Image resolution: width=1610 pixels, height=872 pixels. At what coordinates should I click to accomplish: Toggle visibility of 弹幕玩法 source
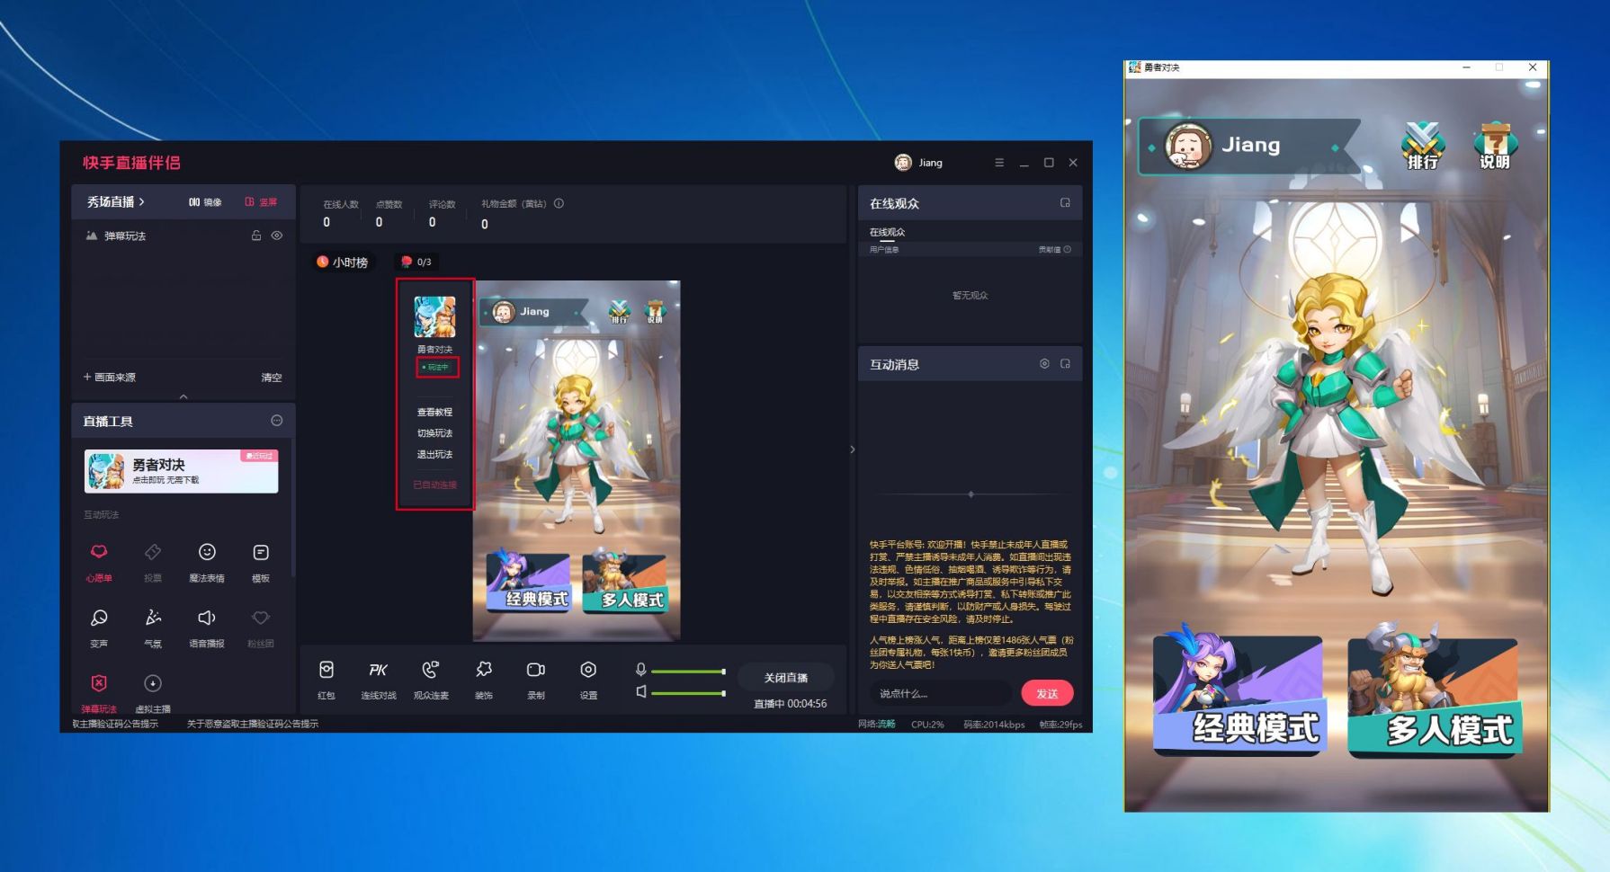click(x=277, y=236)
